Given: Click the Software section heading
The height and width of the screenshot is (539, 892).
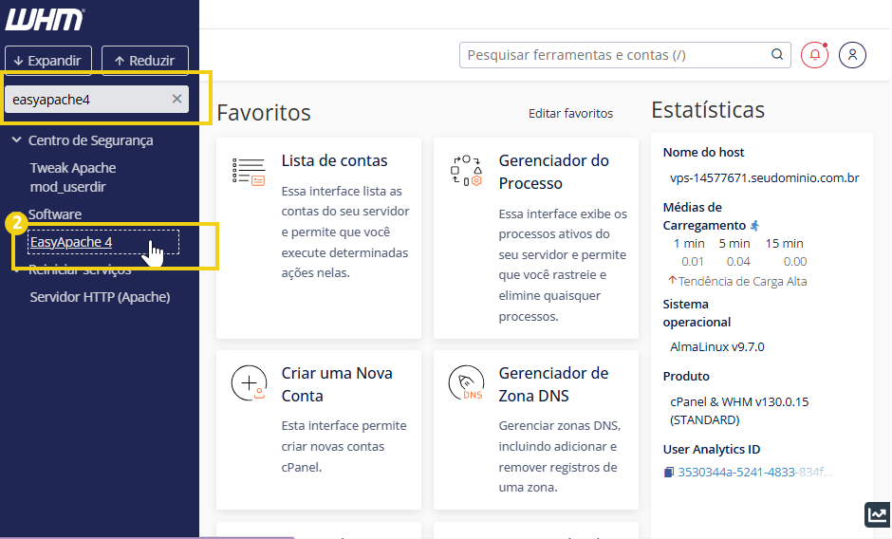Looking at the screenshot, I should [x=55, y=214].
